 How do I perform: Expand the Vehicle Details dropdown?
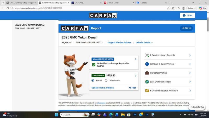(x=144, y=42)
